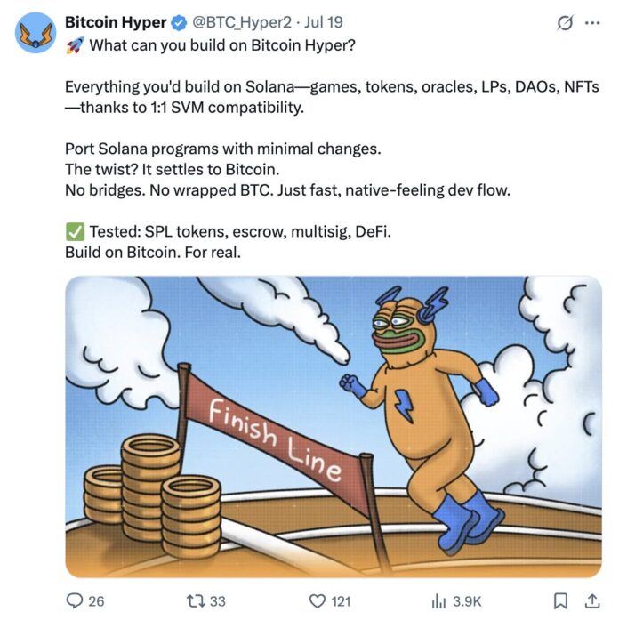Click the reply speech bubble icon
619x620 pixels.
[75, 600]
